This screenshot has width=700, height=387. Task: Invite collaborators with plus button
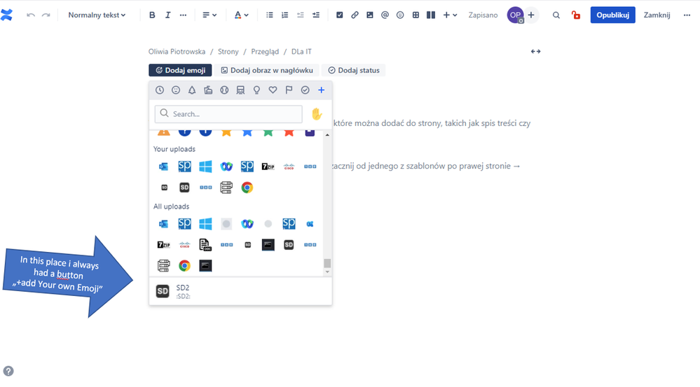[x=531, y=15]
